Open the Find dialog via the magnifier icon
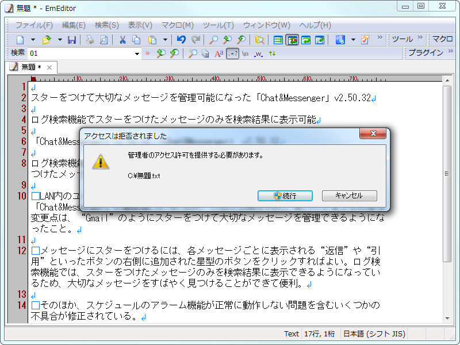 [x=214, y=40]
